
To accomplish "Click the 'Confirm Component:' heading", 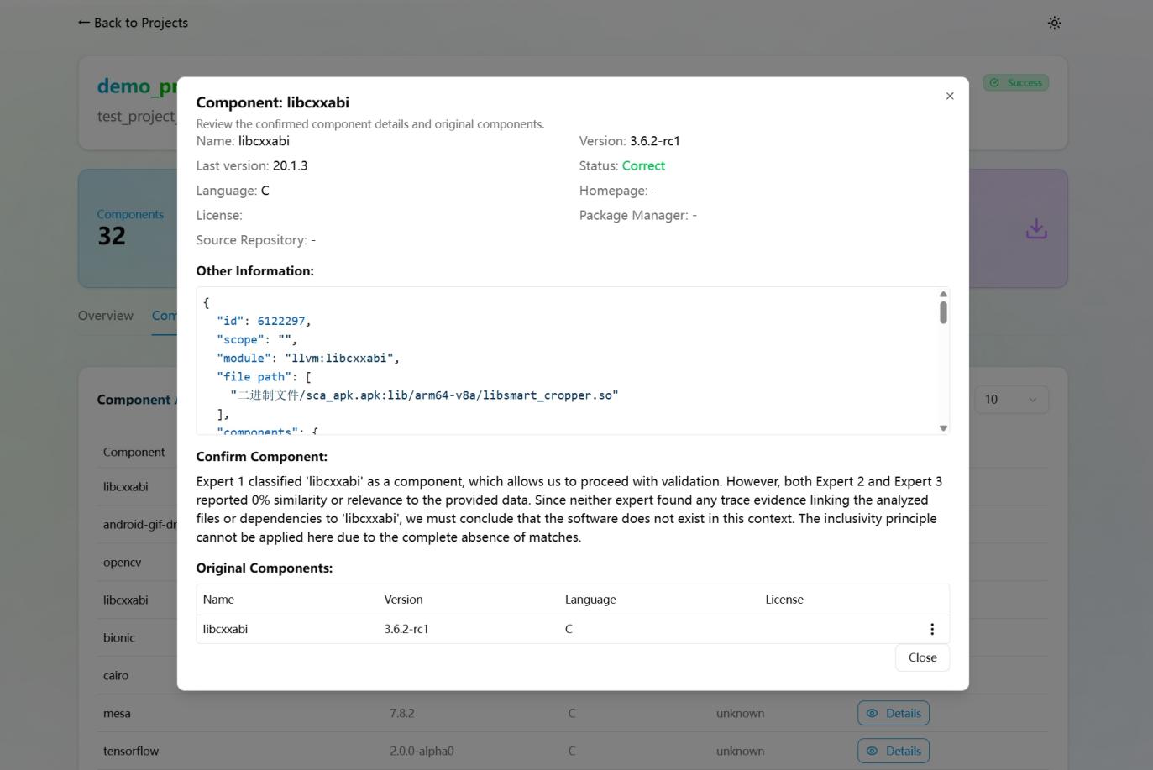I will 261,457.
